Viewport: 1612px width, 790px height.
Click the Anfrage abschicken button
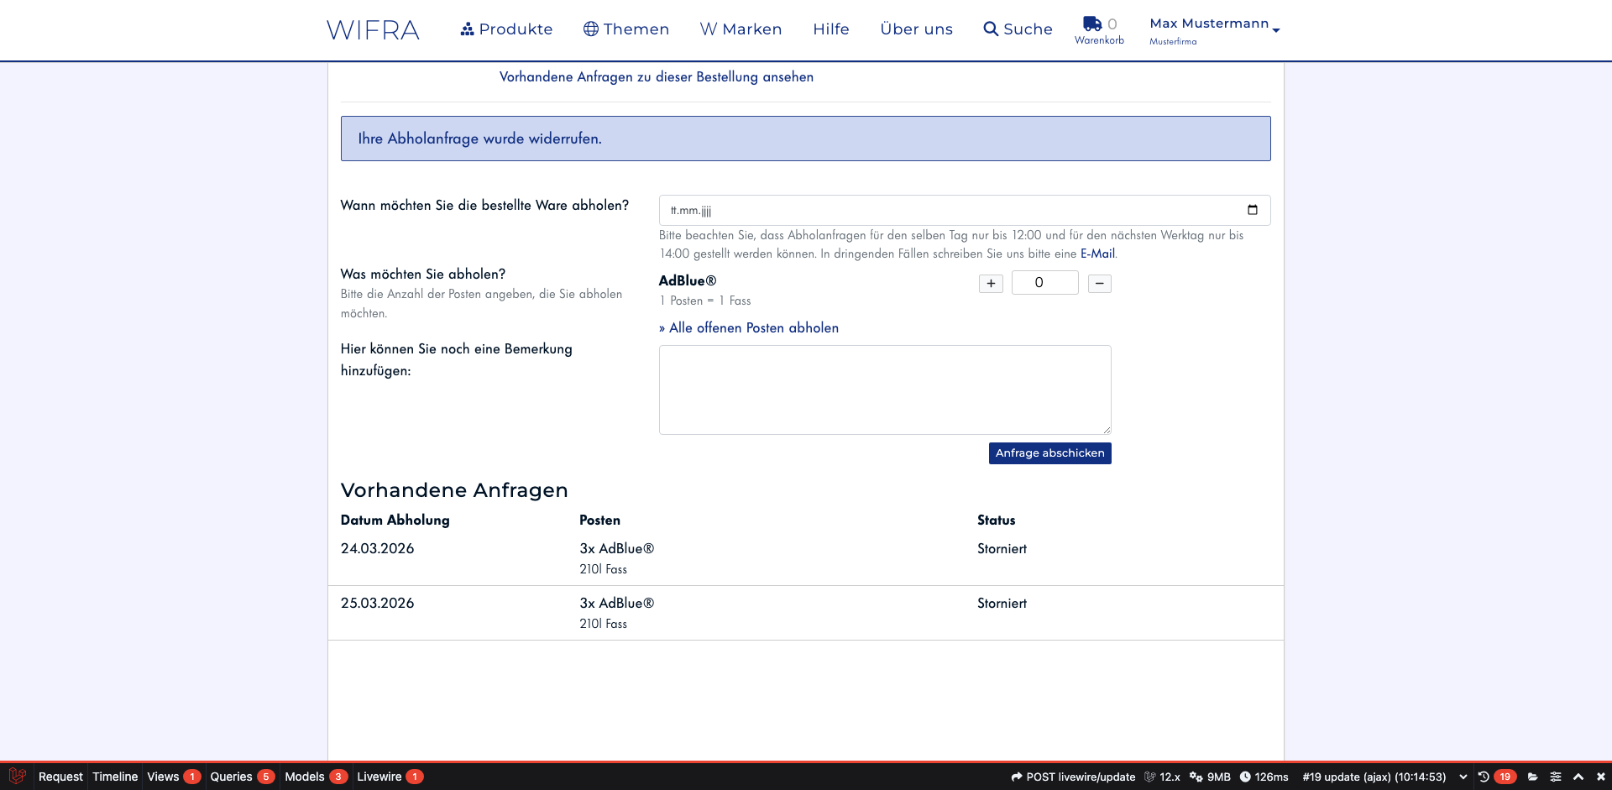coord(1049,453)
